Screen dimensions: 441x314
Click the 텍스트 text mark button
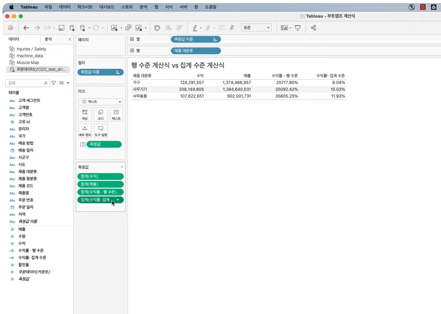[x=116, y=115]
